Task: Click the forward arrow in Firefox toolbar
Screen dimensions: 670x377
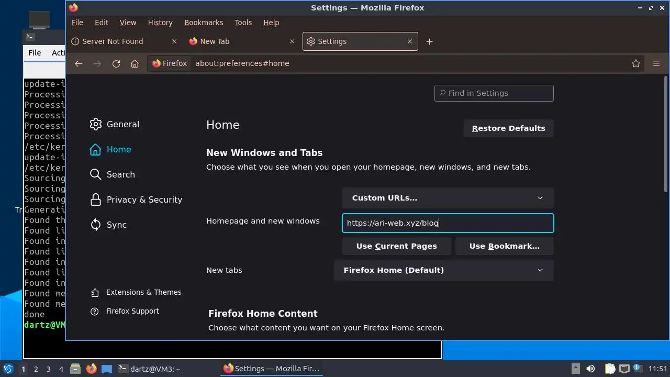Action: pos(97,63)
